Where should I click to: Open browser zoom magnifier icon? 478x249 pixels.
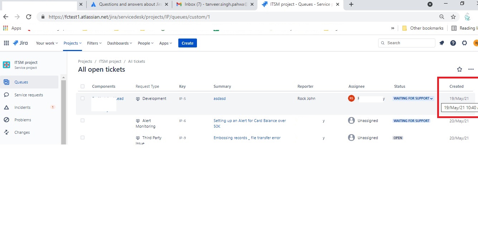click(442, 17)
